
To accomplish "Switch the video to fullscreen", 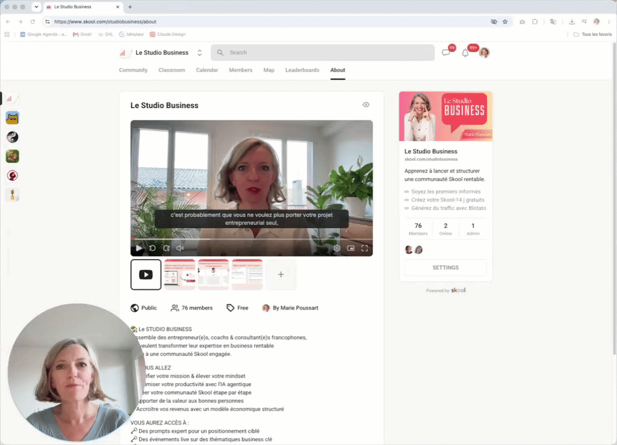I will (364, 248).
